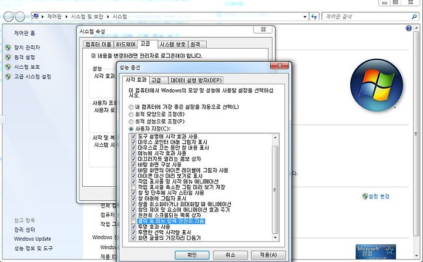The width and height of the screenshot is (423, 262).
Task: Click the main window vertical scrollbar thumb
Action: [417, 134]
